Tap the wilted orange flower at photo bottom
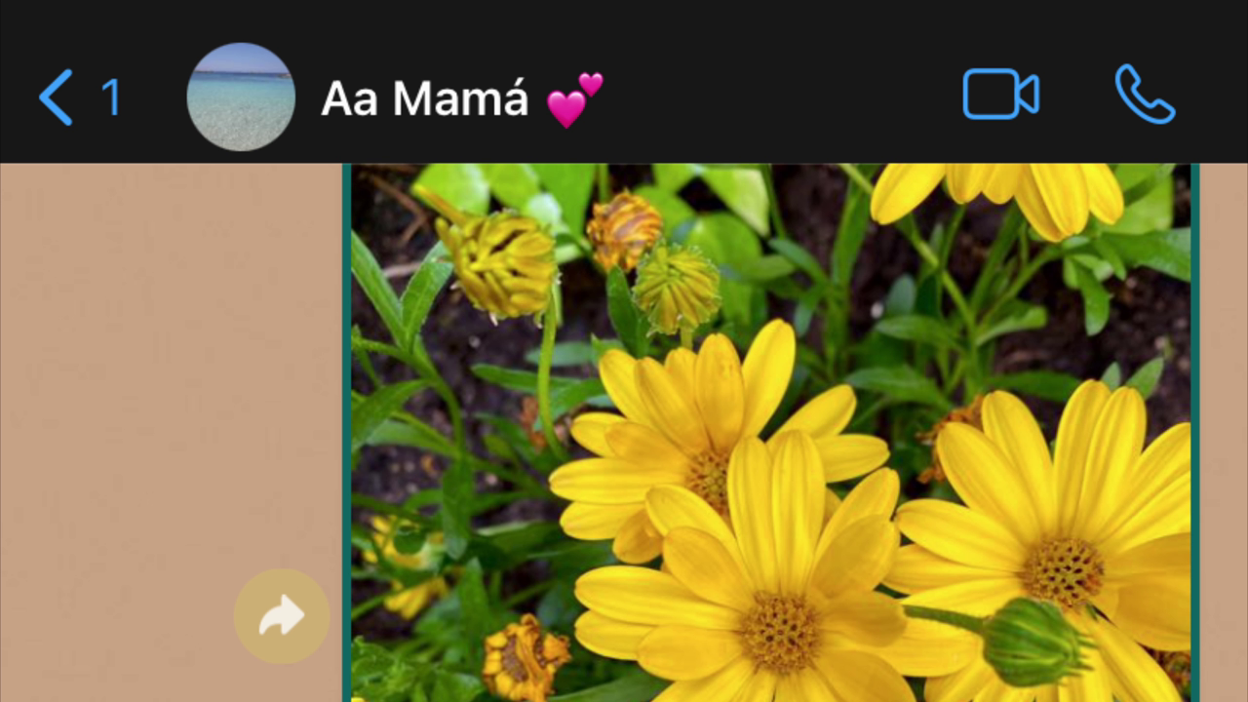This screenshot has width=1248, height=702. tap(525, 656)
